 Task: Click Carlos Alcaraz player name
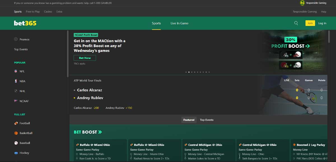point(90,90)
